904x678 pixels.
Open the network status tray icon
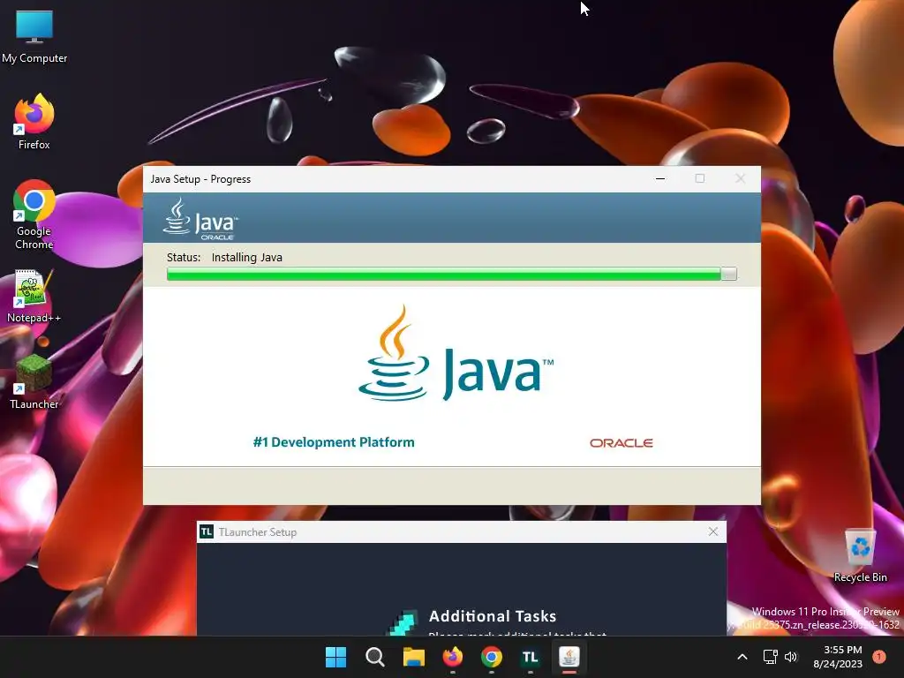point(770,657)
